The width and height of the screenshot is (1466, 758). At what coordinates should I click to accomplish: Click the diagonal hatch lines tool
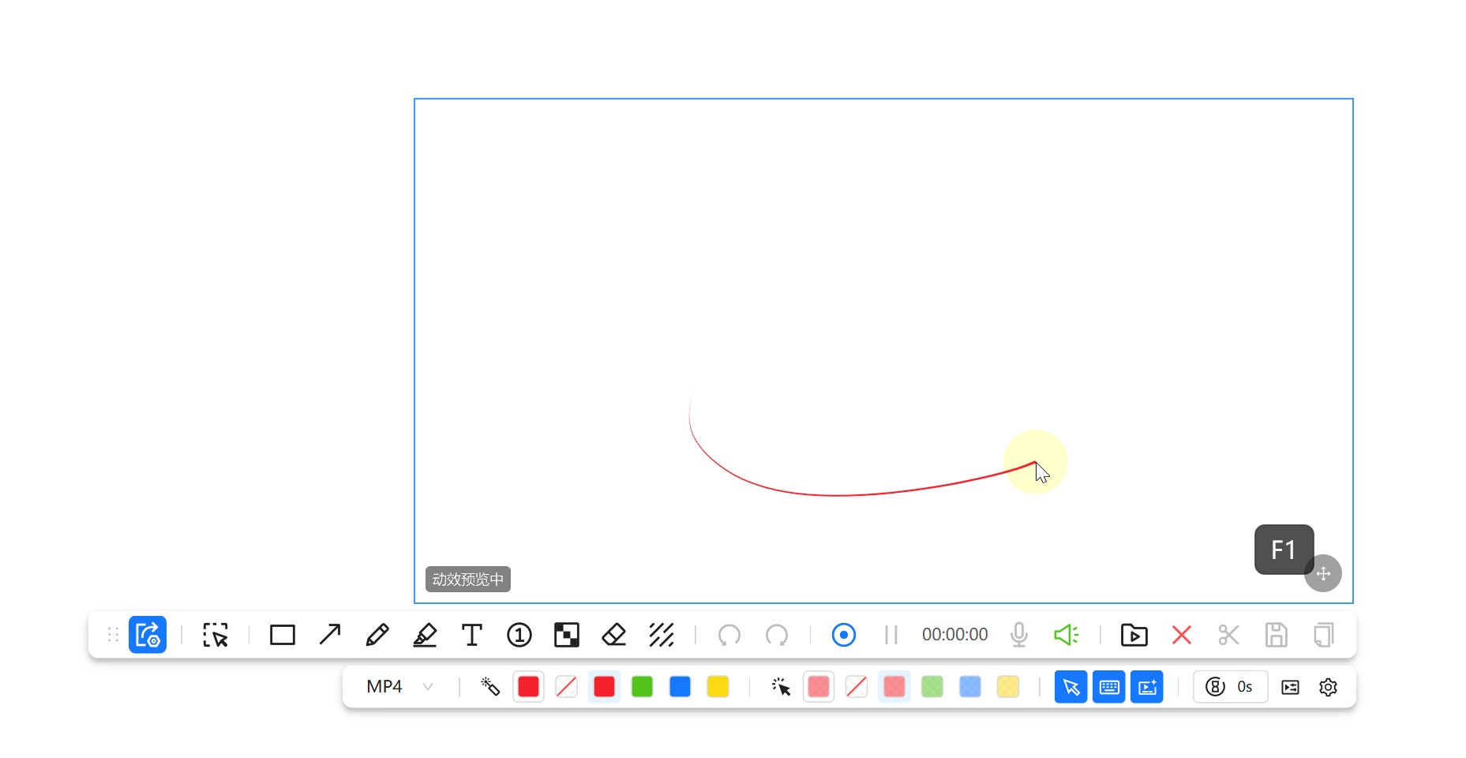[662, 635]
